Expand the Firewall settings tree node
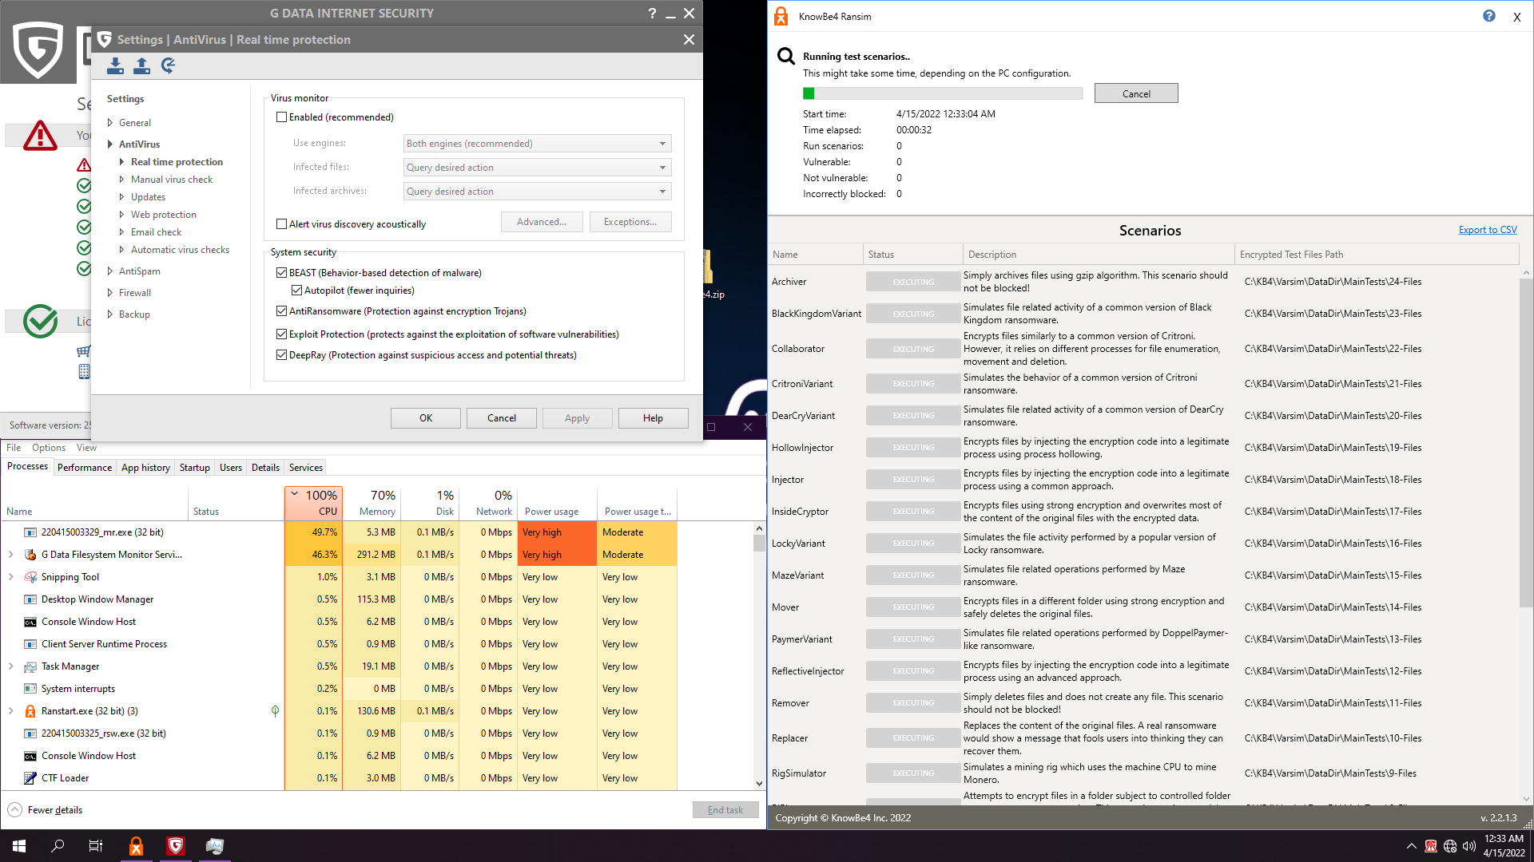Image resolution: width=1534 pixels, height=862 pixels. coord(110,293)
